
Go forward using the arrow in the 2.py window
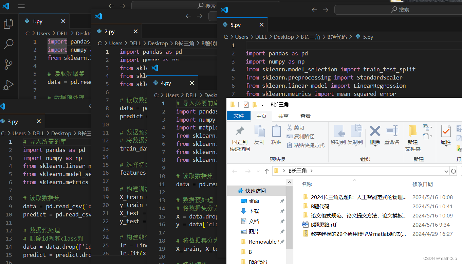[200, 16]
